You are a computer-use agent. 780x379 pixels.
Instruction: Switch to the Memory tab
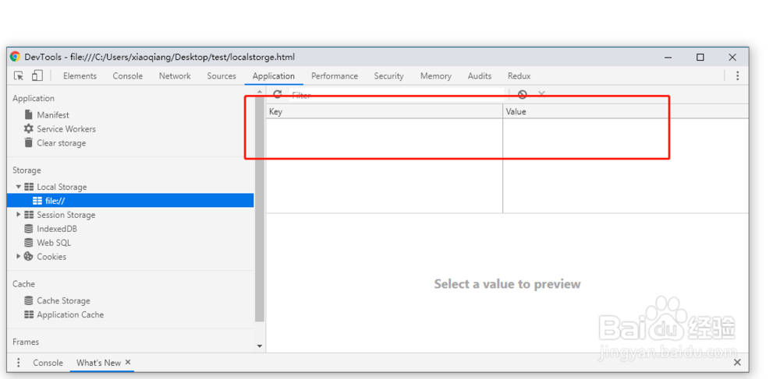coord(436,76)
